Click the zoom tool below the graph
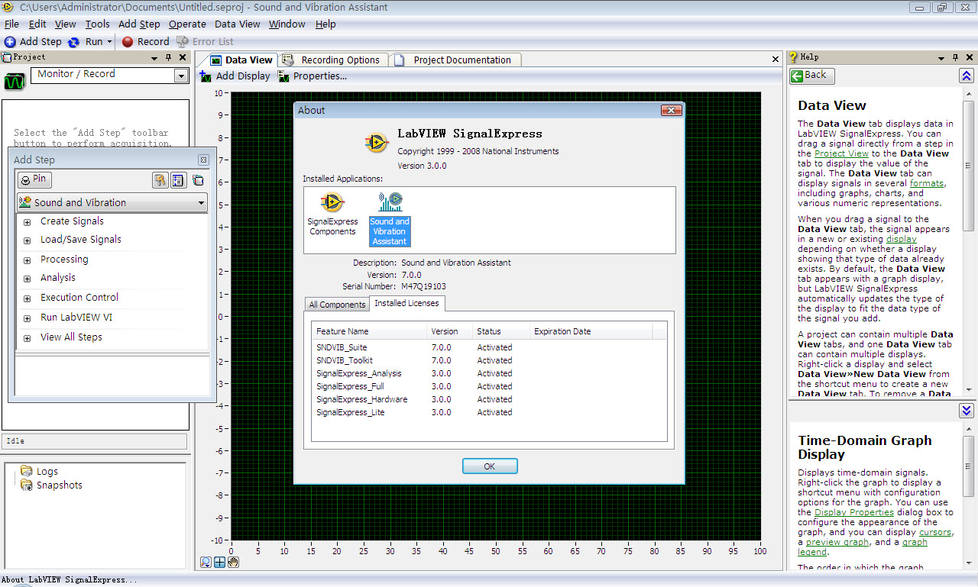The width and height of the screenshot is (978, 587). point(206,563)
